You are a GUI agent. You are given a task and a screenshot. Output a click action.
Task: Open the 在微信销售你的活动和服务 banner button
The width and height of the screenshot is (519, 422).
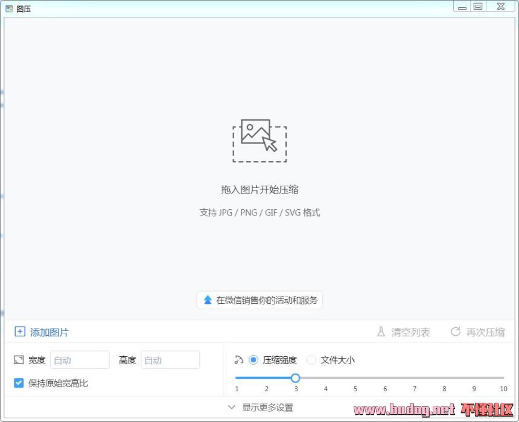coord(259,300)
